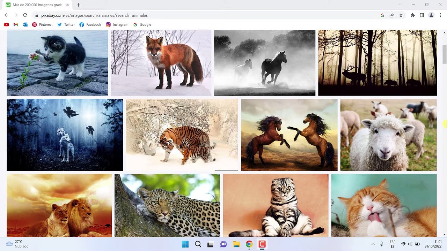Click the microphone tray icon
Screen dimensions: 447x251
point(382,244)
